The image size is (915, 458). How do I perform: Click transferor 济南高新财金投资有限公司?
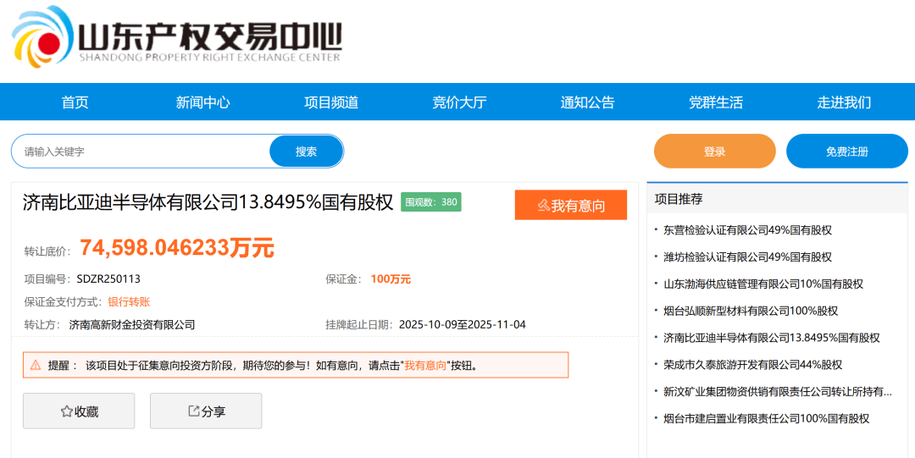coord(132,324)
